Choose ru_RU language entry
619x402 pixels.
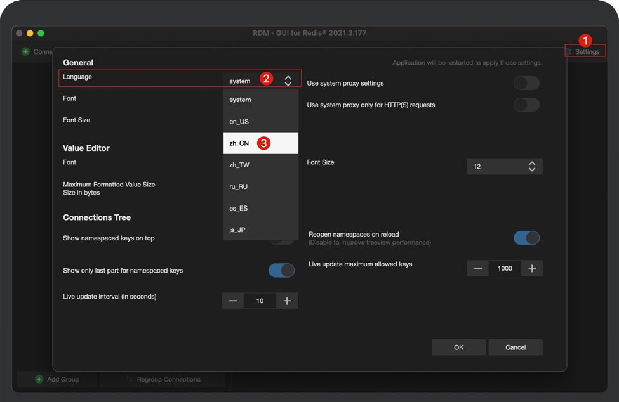[x=260, y=186]
